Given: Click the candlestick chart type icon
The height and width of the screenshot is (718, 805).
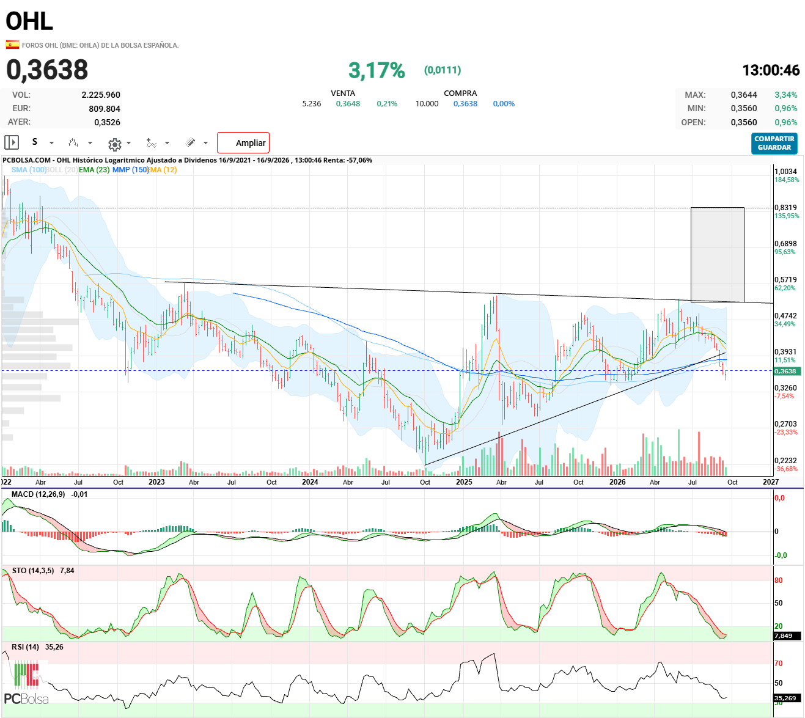Looking at the screenshot, I should pyautogui.click(x=73, y=142).
